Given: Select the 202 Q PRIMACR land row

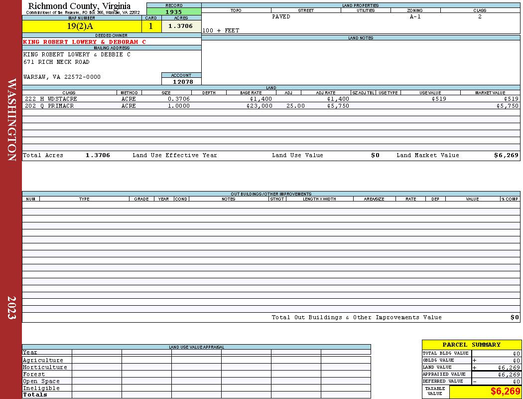Looking at the screenshot, I should click(271, 106).
